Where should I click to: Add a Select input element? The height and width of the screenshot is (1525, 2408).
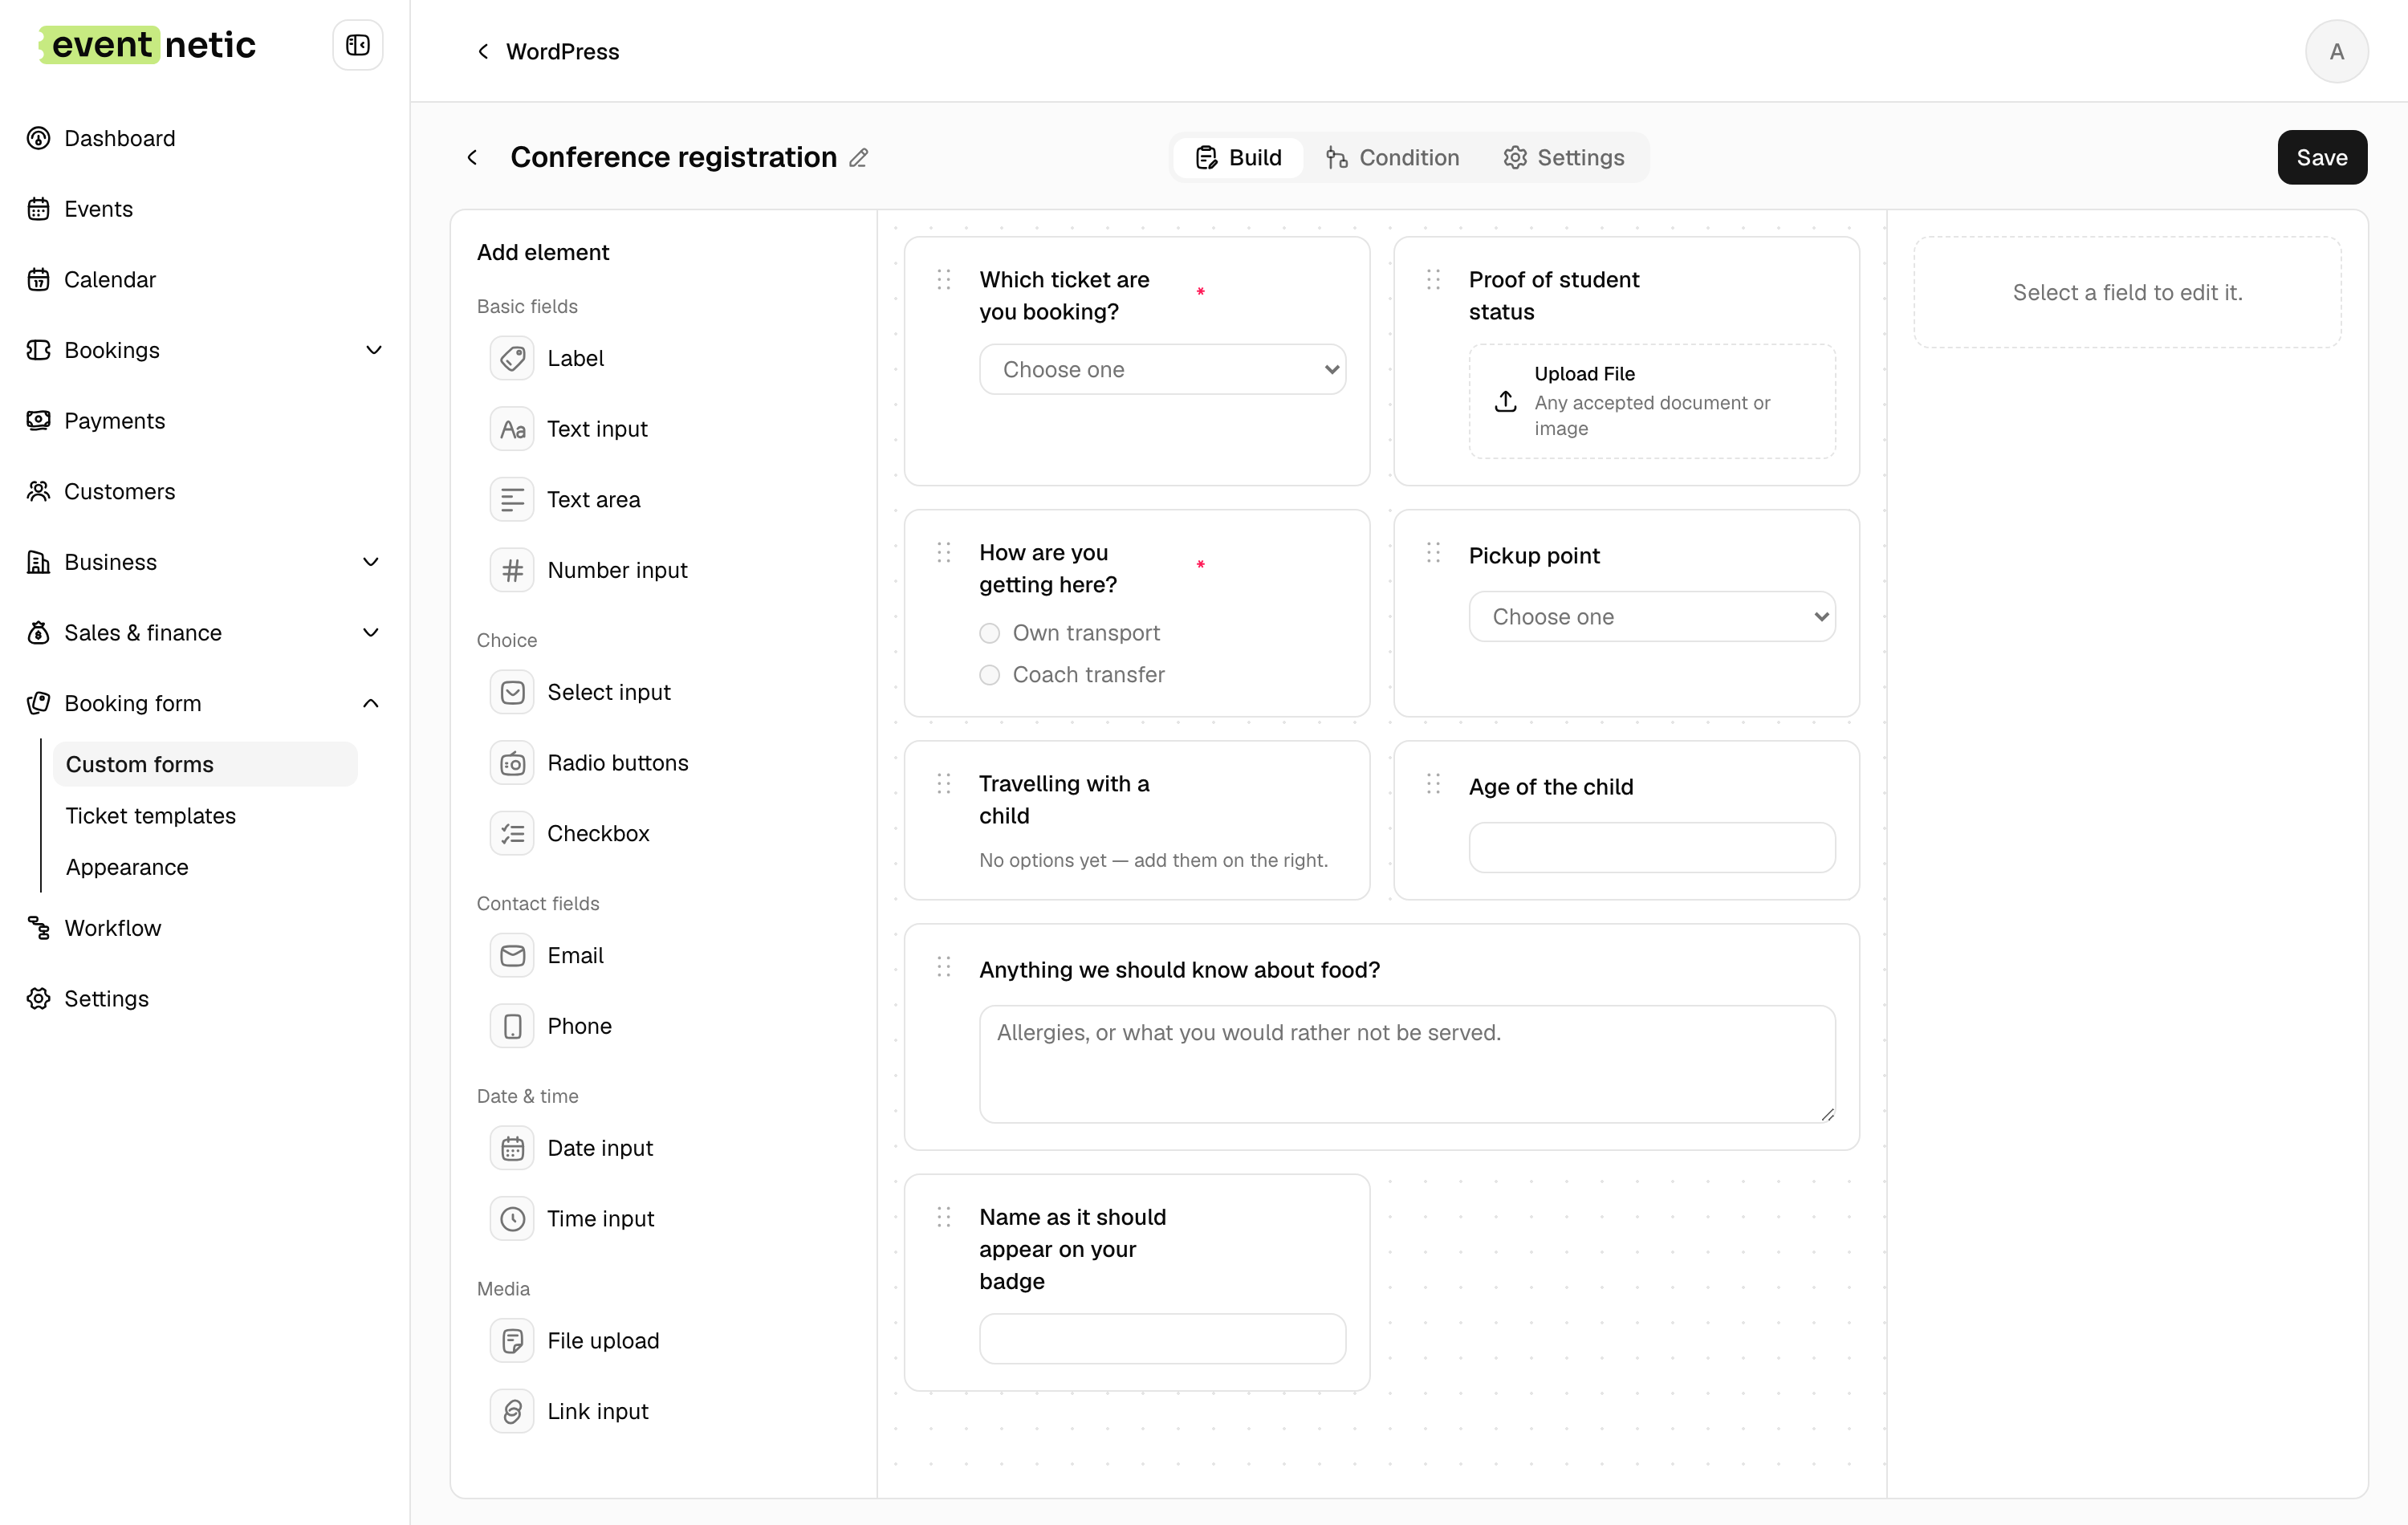[x=580, y=692]
